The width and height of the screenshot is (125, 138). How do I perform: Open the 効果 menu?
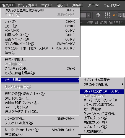click(x=78, y=5)
